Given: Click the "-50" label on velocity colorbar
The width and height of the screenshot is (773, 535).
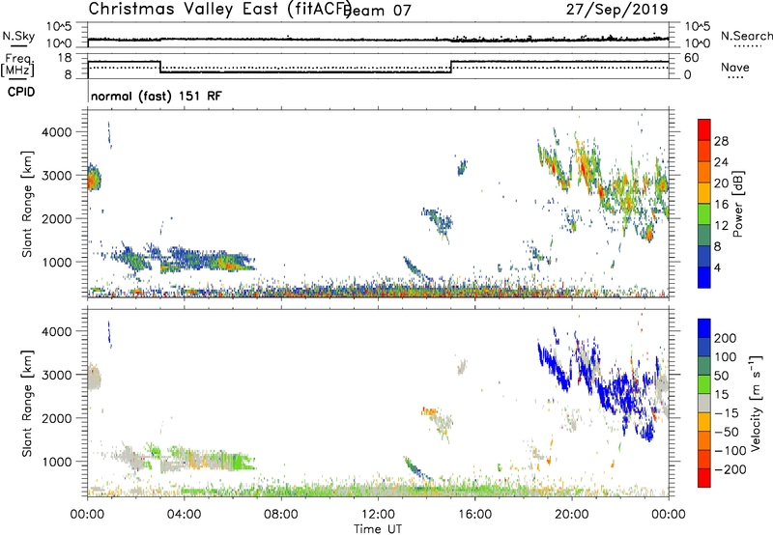Looking at the screenshot, I should (727, 432).
